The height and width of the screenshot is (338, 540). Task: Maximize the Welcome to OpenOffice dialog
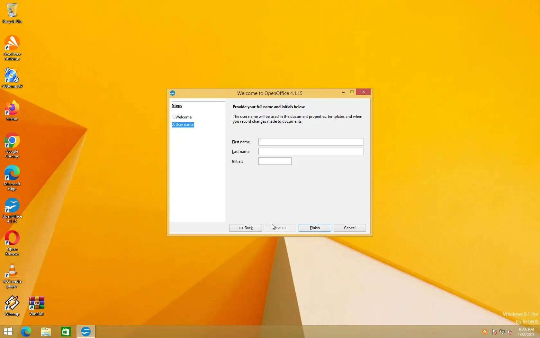352,92
